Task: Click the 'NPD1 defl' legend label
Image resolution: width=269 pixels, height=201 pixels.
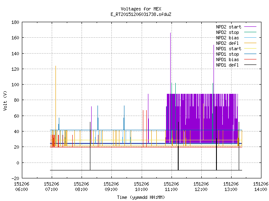Action: coord(227,65)
